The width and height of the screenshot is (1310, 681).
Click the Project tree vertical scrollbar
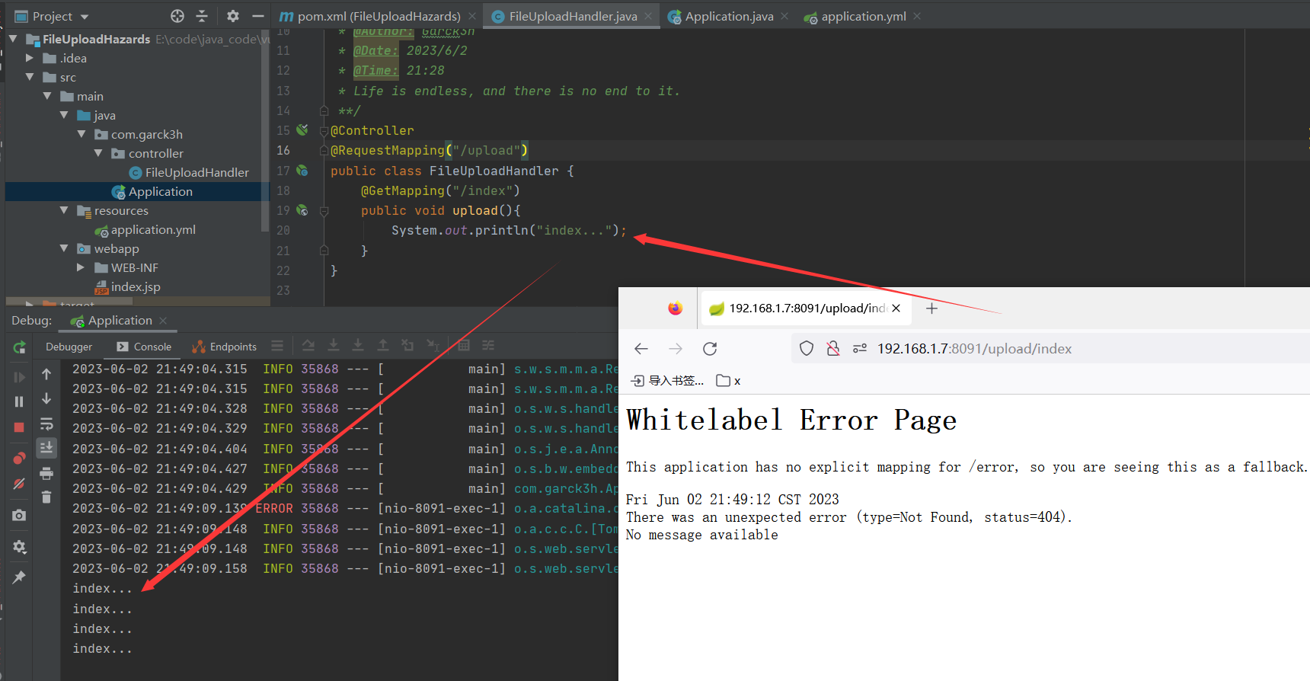[265, 129]
